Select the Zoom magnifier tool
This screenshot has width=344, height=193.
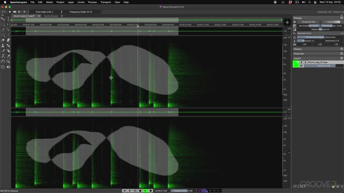(9, 62)
